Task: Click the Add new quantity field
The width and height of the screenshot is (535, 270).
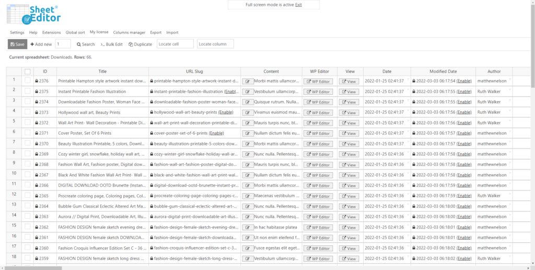Action: [63, 44]
